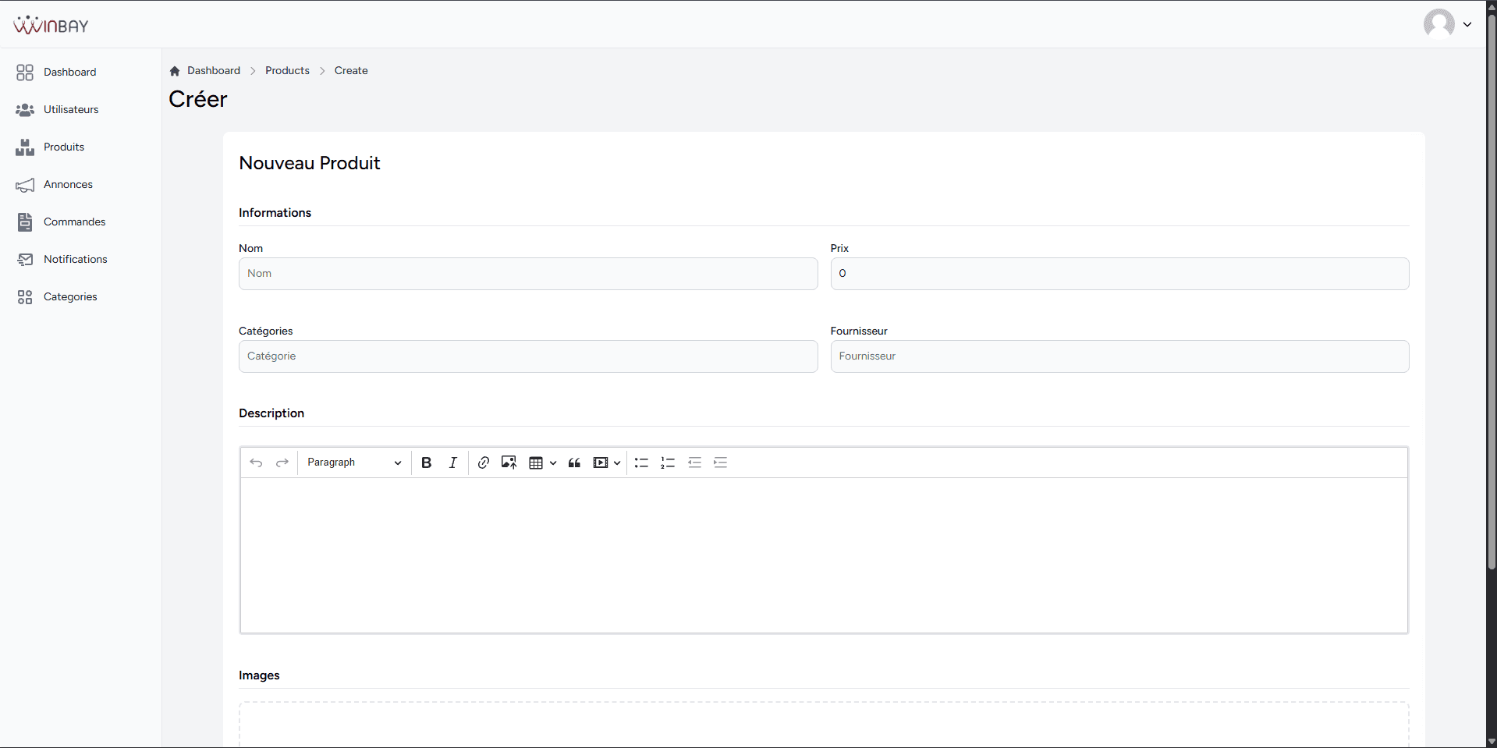Click the "Catégories" field label

coord(266,331)
